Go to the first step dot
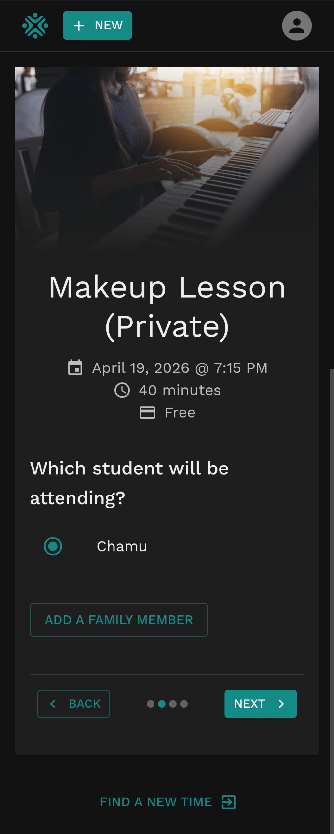 (x=151, y=704)
